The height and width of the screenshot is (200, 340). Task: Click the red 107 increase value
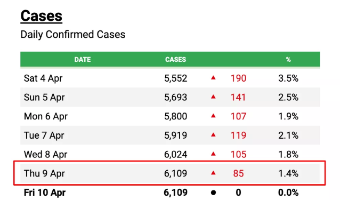(x=238, y=116)
